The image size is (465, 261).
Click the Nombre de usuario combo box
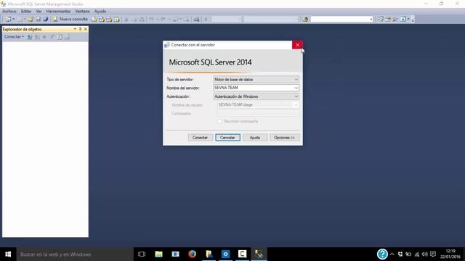(x=258, y=105)
